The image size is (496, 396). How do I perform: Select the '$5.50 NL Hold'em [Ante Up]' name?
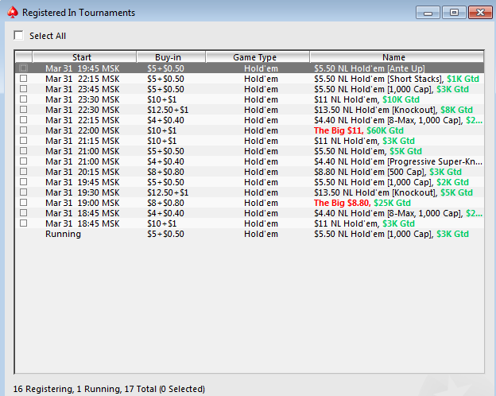(369, 68)
